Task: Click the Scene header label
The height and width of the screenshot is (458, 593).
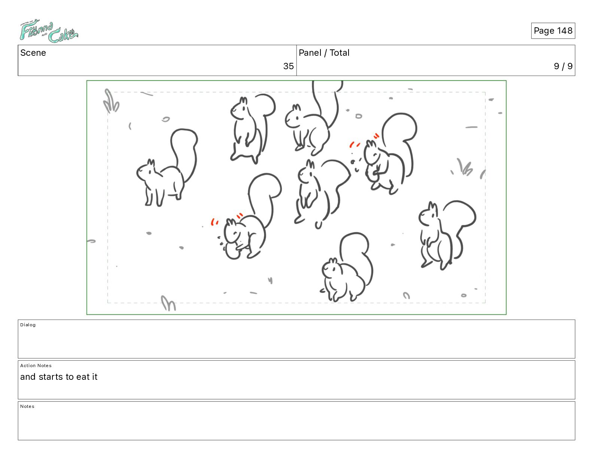Action: click(x=33, y=53)
